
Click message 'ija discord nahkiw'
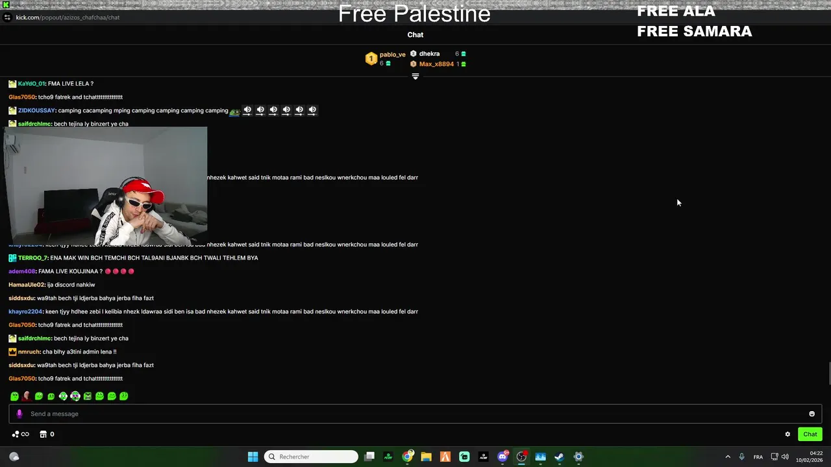pos(71,285)
